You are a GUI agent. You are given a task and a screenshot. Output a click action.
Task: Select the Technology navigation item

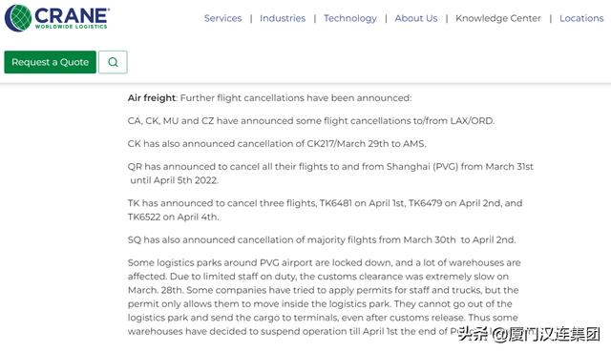pos(350,18)
